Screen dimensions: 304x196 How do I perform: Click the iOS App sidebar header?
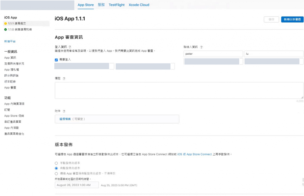[x=10, y=18]
